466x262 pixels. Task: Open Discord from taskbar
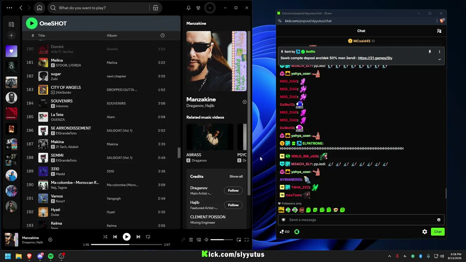pyautogui.click(x=40, y=256)
